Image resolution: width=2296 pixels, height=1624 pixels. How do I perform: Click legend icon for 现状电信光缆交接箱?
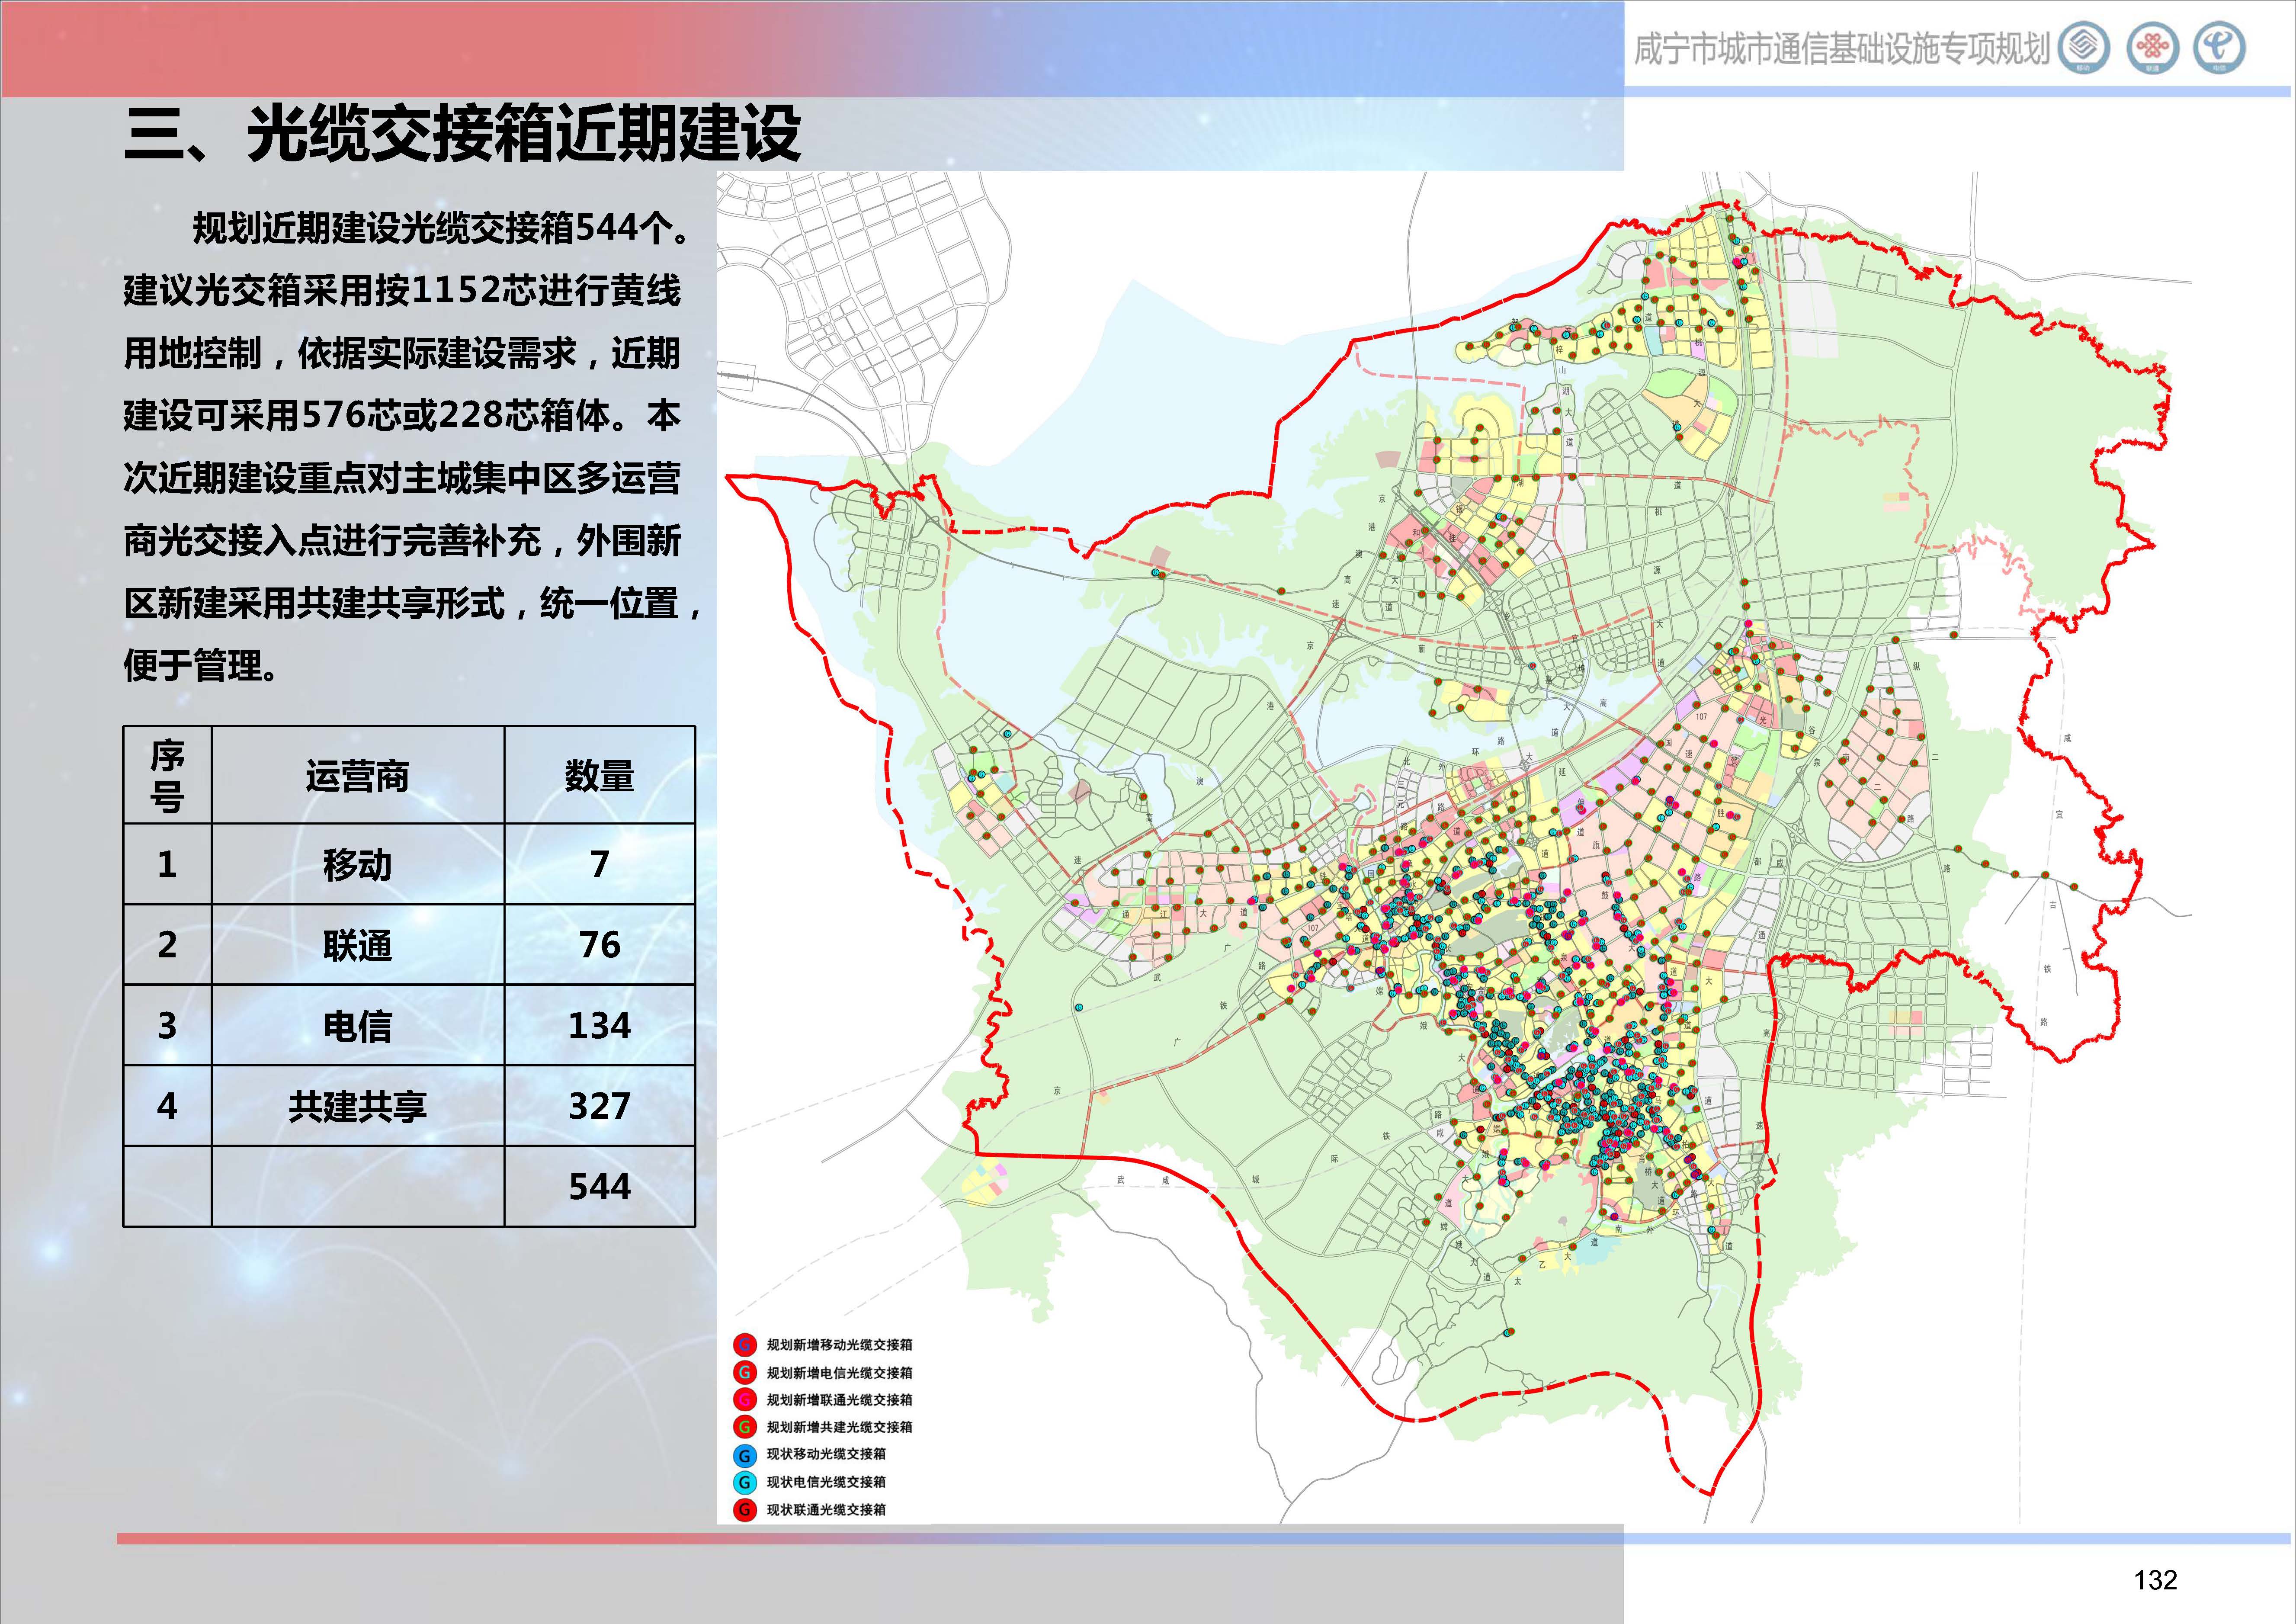point(745,1482)
